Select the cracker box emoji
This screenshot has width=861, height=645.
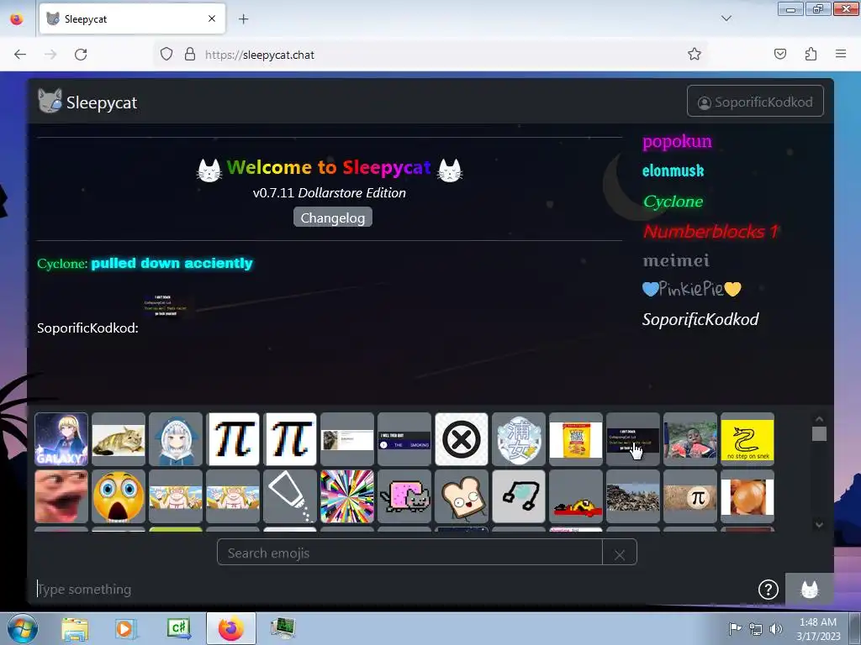(575, 439)
